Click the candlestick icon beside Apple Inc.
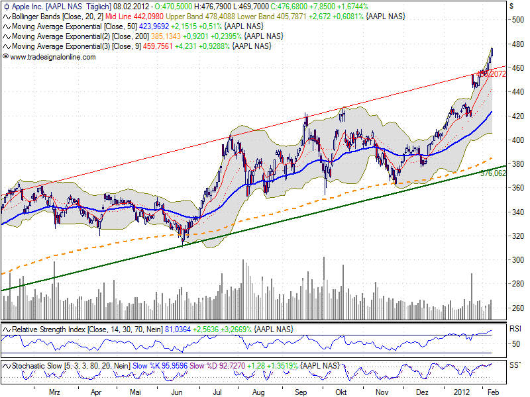The image size is (530, 397). point(7,7)
